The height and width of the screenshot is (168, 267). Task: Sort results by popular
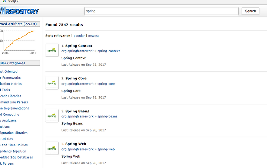[79, 36]
